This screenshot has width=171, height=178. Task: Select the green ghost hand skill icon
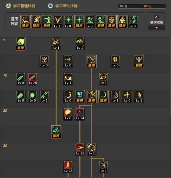pyautogui.click(x=21, y=44)
